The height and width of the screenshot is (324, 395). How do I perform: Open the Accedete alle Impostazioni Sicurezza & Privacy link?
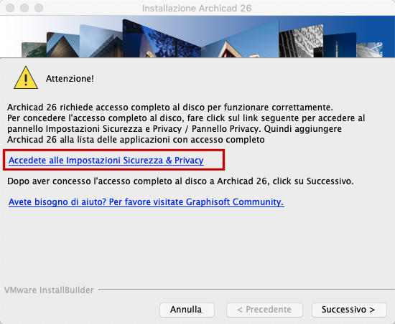tap(106, 160)
